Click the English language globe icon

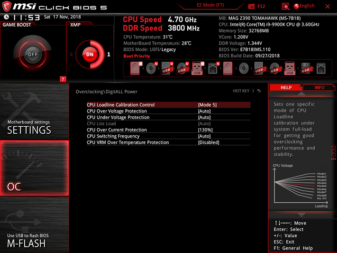pyautogui.click(x=296, y=6)
